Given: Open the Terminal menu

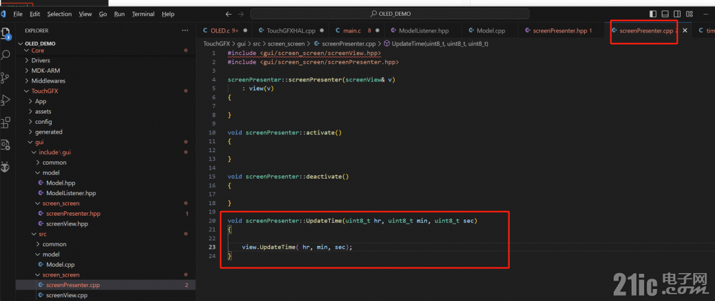Looking at the screenshot, I should (143, 14).
